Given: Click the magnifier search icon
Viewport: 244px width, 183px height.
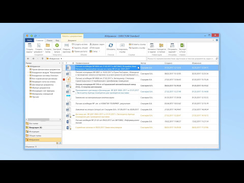Looking at the screenshot, I should 217,58.
